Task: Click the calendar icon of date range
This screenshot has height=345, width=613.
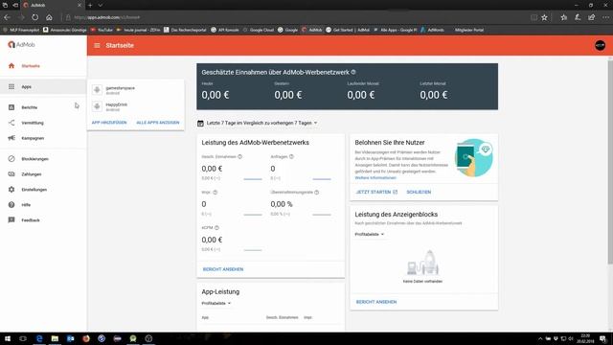Action: coord(200,123)
